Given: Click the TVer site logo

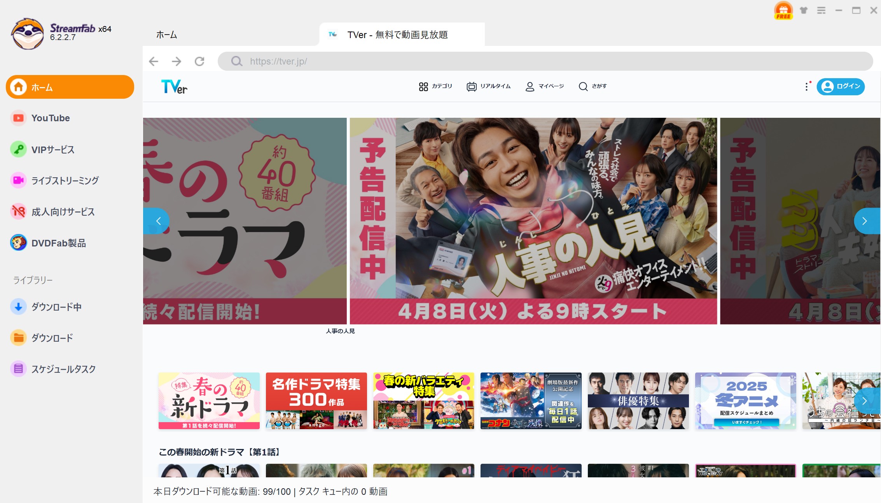Looking at the screenshot, I should click(x=174, y=86).
